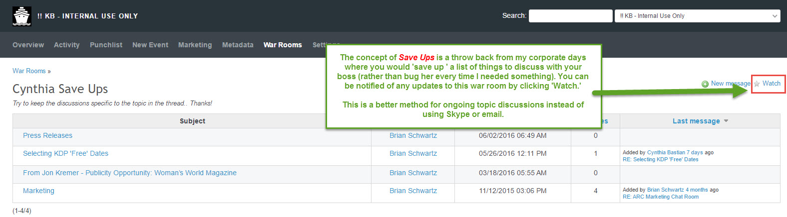
Task: Open the Overview tab
Action: pyautogui.click(x=28, y=45)
